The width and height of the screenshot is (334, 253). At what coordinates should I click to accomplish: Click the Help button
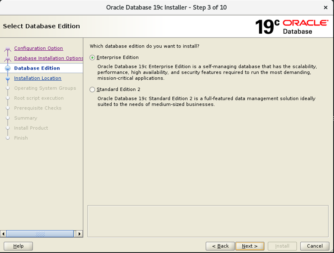pos(18,246)
